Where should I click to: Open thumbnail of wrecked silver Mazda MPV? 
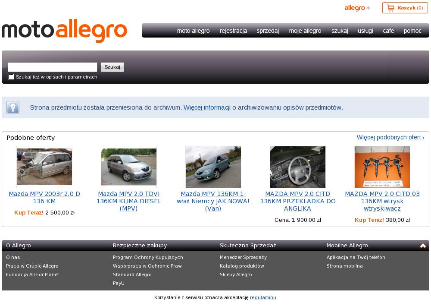(x=44, y=167)
